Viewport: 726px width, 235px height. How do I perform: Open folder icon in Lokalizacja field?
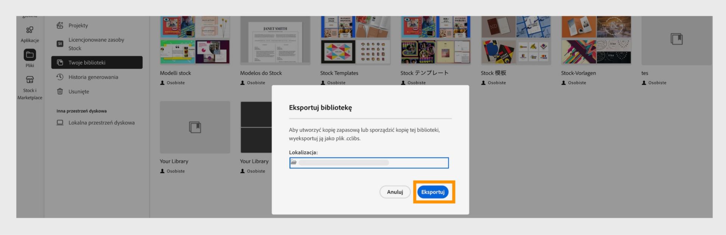pos(293,162)
